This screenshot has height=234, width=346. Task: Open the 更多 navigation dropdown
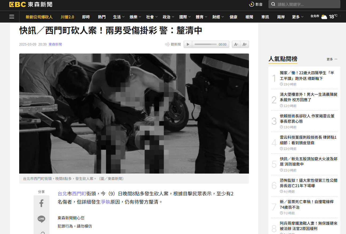297,17
